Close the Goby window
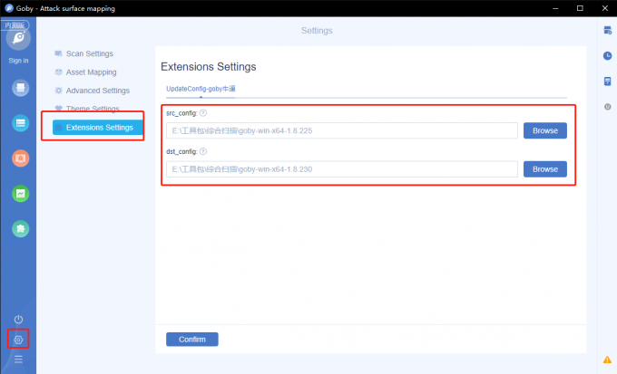Image resolution: width=617 pixels, height=374 pixels. 605,8
